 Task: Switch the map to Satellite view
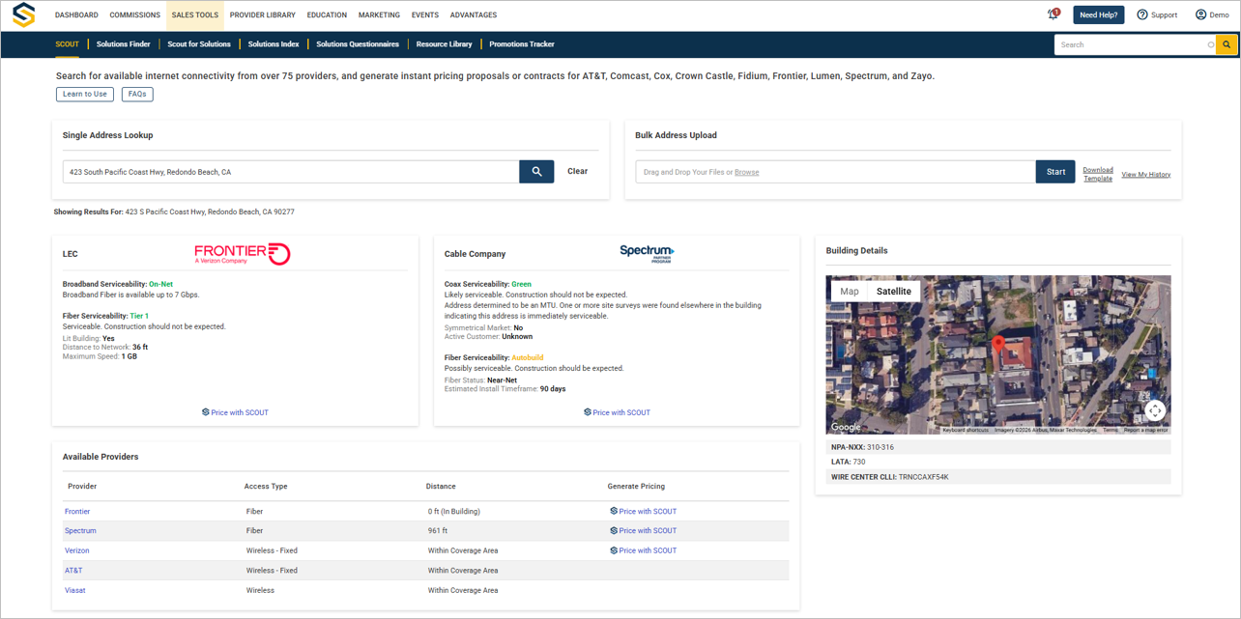click(x=894, y=291)
